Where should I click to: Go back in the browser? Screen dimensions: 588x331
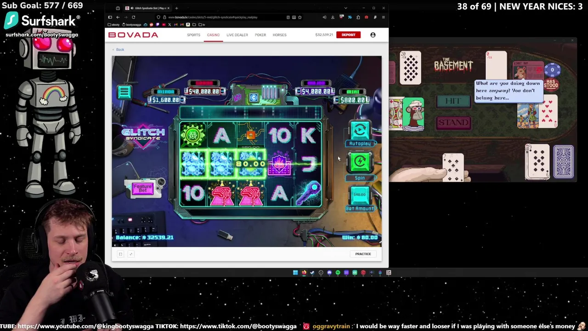click(118, 17)
